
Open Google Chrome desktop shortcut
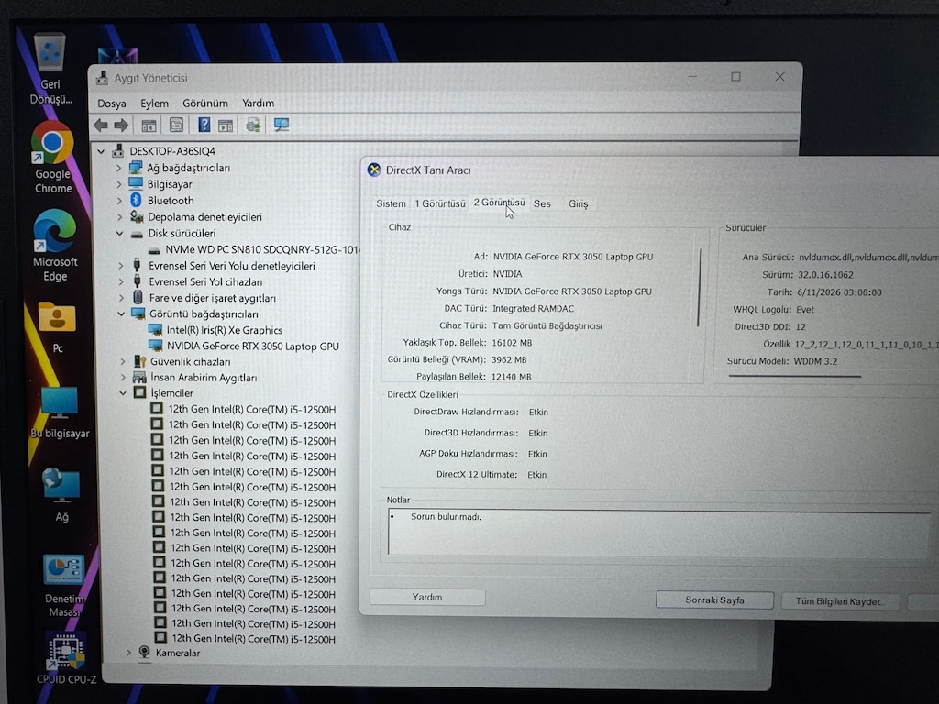pyautogui.click(x=52, y=158)
